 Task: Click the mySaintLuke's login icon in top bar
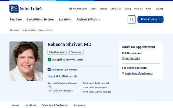click(70, 9)
